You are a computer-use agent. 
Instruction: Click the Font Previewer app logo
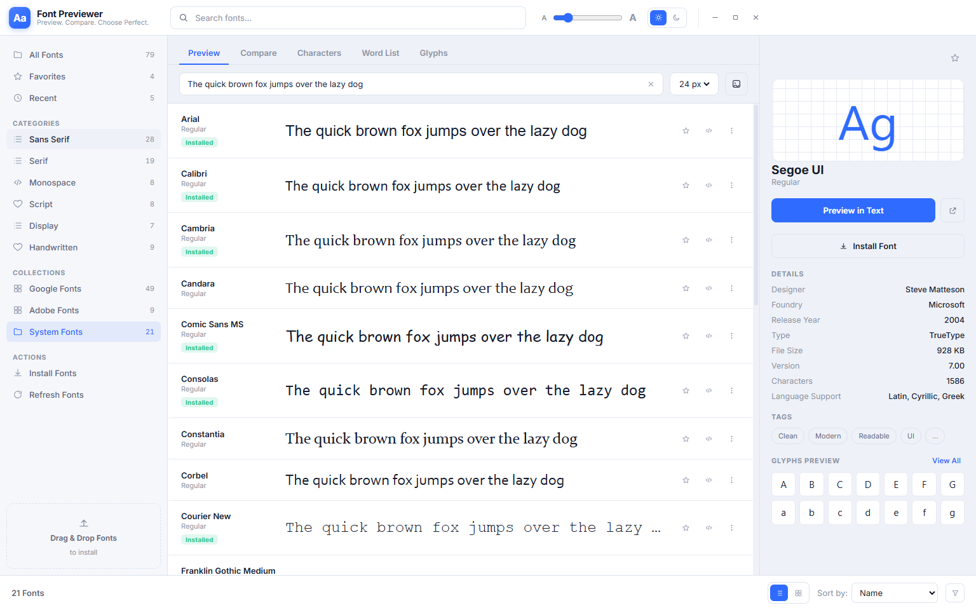[x=20, y=18]
